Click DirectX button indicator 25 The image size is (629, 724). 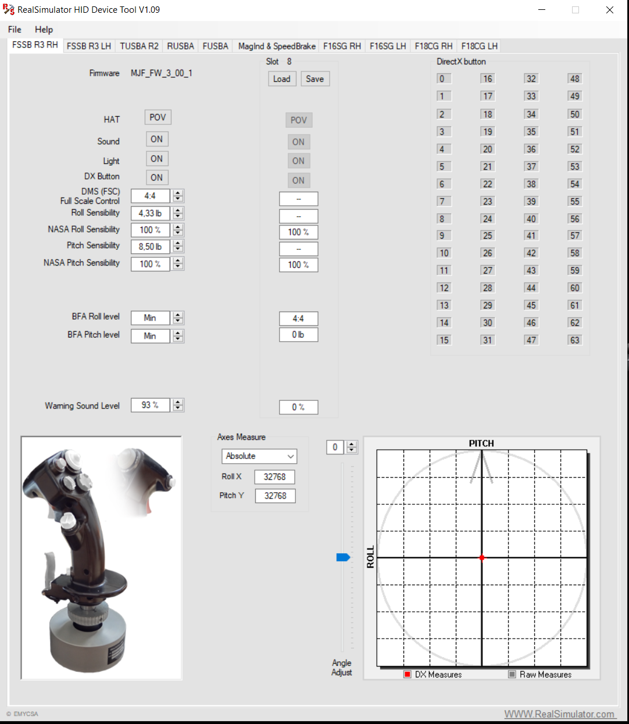487,235
